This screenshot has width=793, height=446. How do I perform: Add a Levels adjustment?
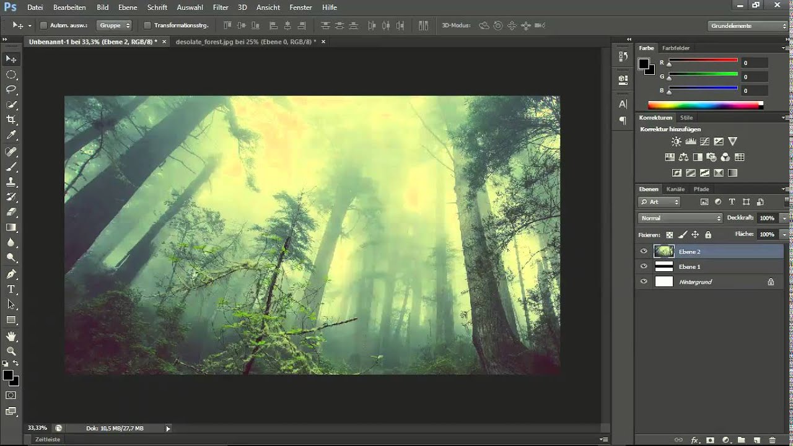(690, 142)
